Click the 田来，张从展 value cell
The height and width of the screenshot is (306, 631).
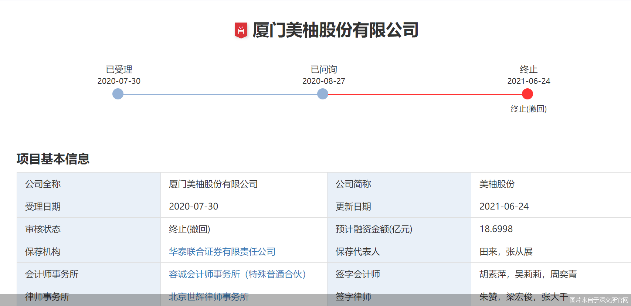551,251
